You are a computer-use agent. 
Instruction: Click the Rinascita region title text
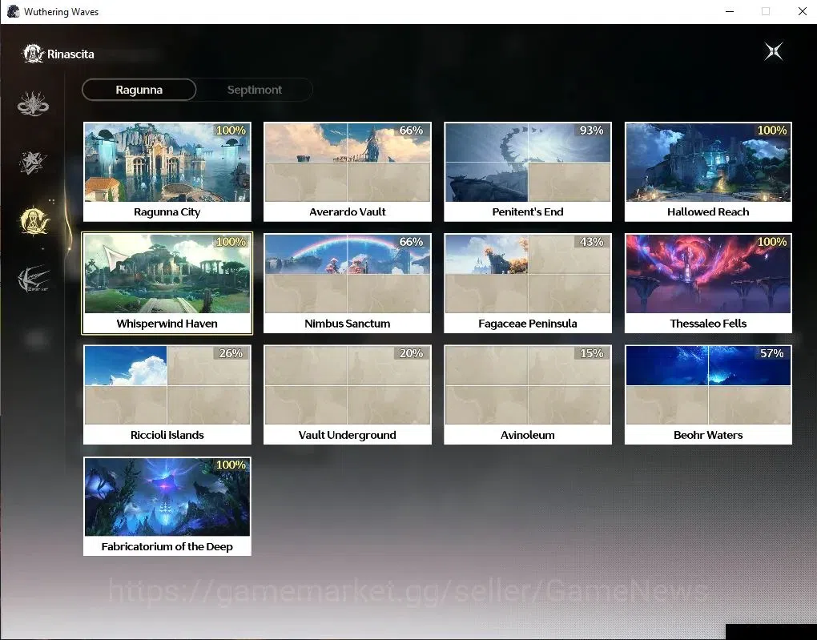coord(70,54)
